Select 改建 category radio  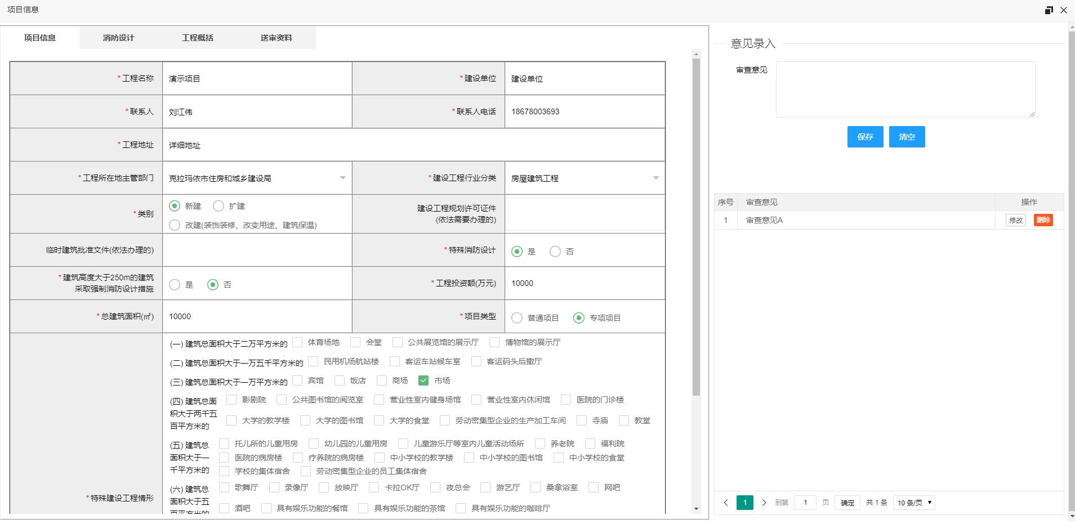pyautogui.click(x=175, y=225)
